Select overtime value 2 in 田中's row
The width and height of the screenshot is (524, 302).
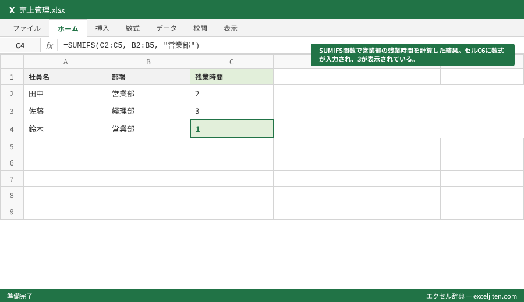point(232,94)
